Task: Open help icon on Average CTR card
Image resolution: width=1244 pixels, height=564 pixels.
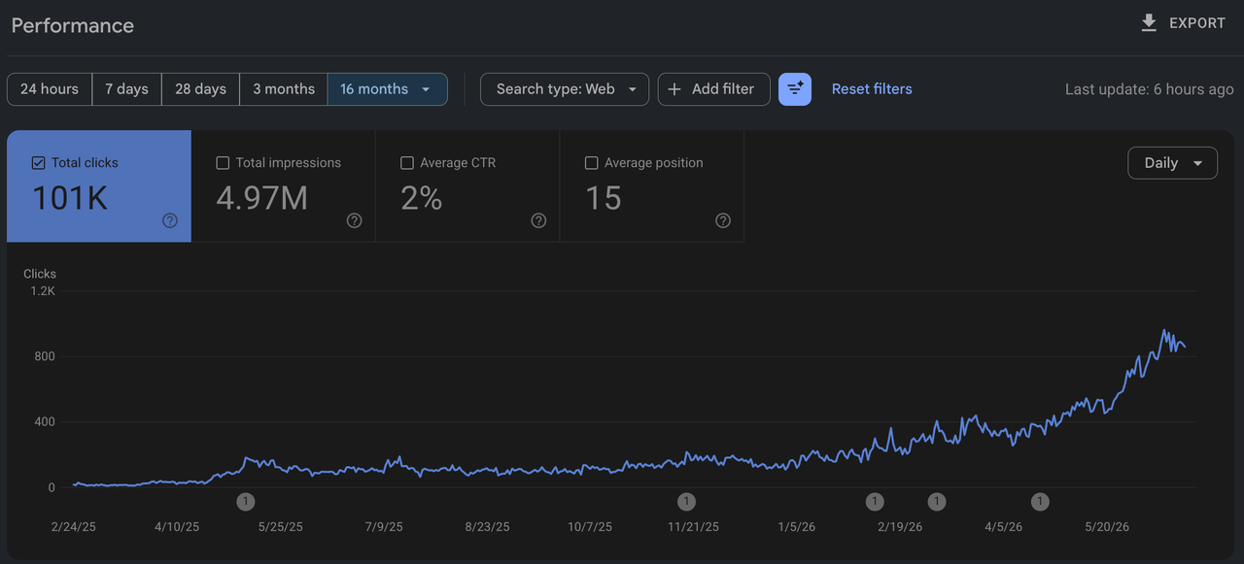Action: [538, 220]
